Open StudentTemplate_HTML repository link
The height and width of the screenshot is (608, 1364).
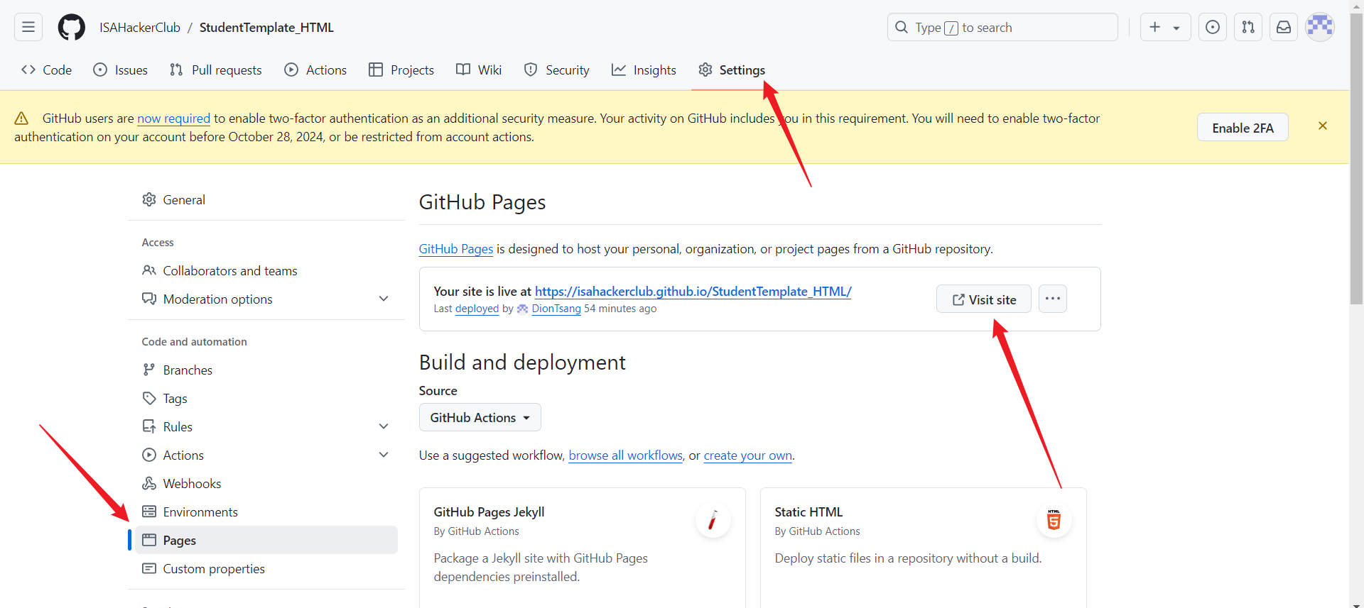pos(266,28)
